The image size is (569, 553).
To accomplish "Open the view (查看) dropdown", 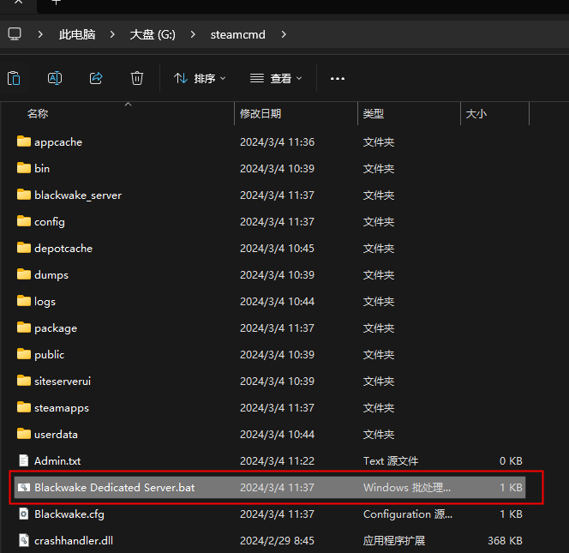I will click(x=276, y=78).
